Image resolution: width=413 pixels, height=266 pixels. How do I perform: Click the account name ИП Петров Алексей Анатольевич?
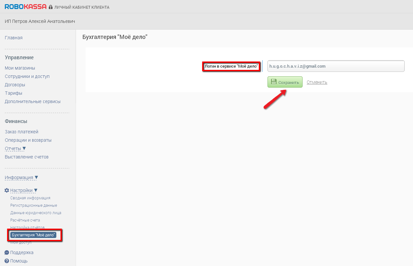click(40, 21)
